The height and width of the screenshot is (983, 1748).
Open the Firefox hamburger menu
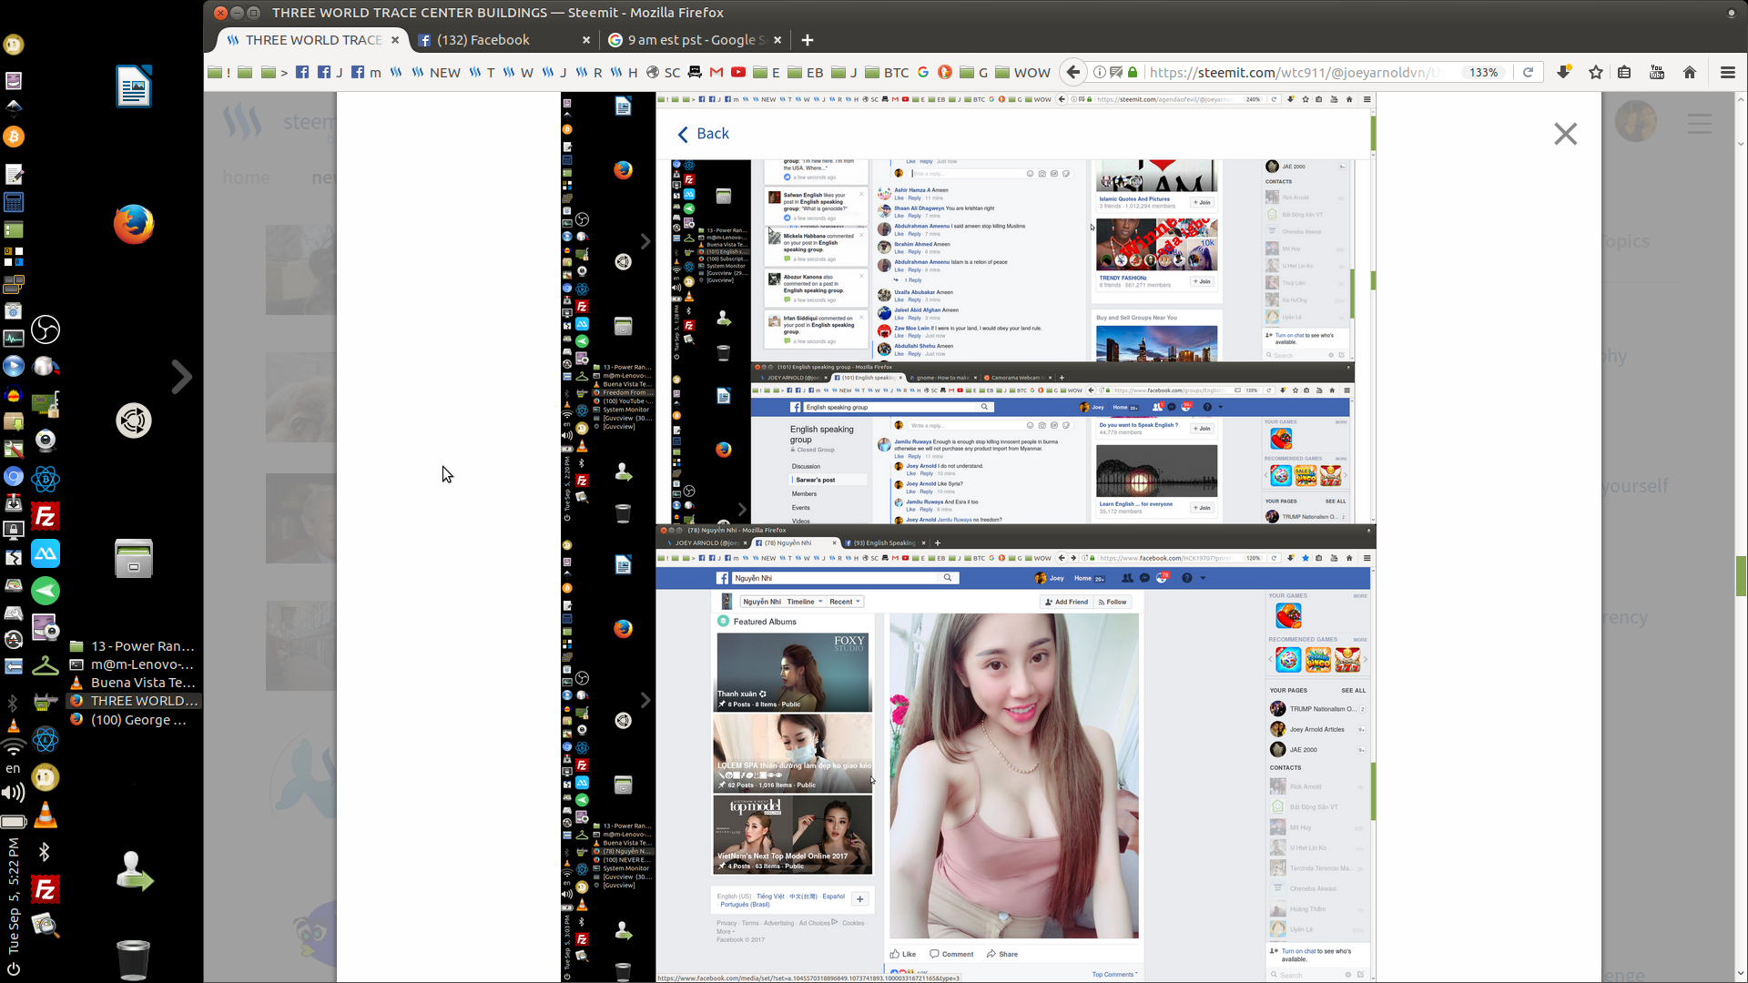tap(1727, 72)
